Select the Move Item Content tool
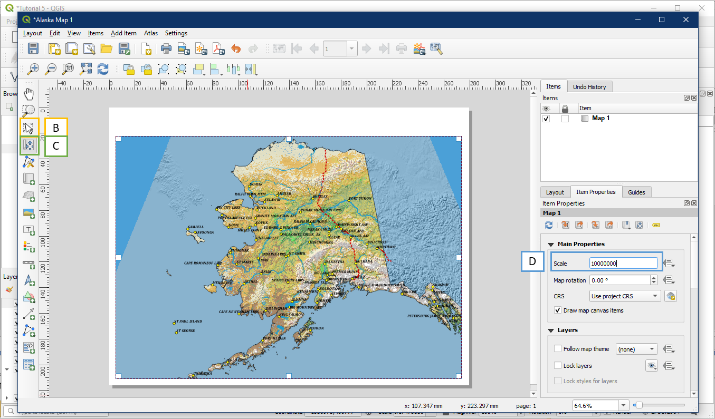Screen dimensions: 715x419 (28, 145)
